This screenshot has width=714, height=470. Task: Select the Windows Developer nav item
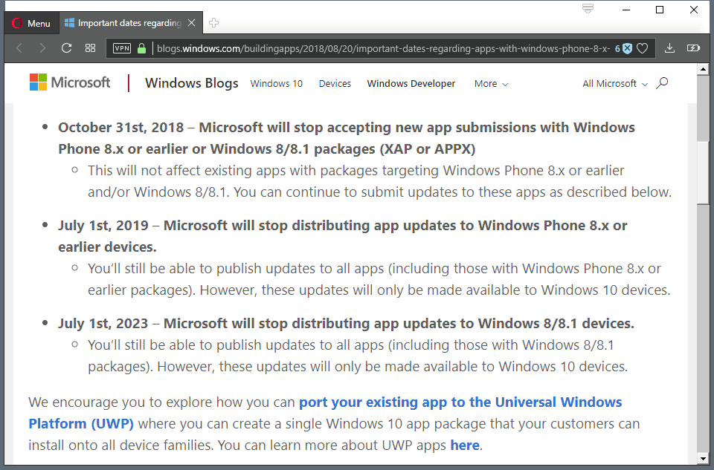411,83
